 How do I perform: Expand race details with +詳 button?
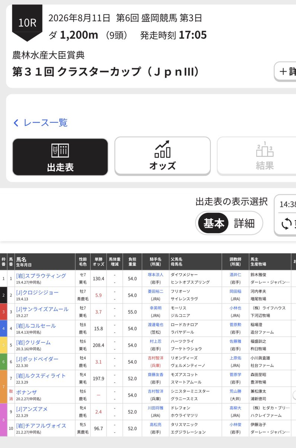tap(286, 71)
